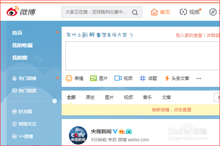Click 好友圈 sidebar label
Viewport: 220px width, 146px height.
point(25,111)
